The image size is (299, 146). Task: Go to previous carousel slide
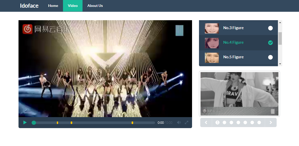click(206, 122)
